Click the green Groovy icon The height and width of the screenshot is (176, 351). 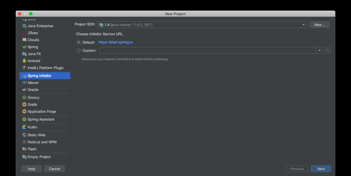click(24, 98)
